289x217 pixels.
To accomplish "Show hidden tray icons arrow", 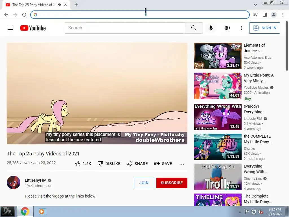I will click(x=240, y=212).
